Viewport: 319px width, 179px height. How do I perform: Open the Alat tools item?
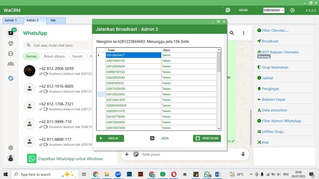pos(284,142)
